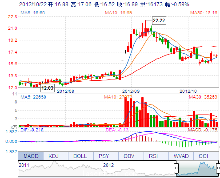Click the MA10: 16.69 price legend
Viewport: 220px width, 178px height.
click(x=118, y=13)
